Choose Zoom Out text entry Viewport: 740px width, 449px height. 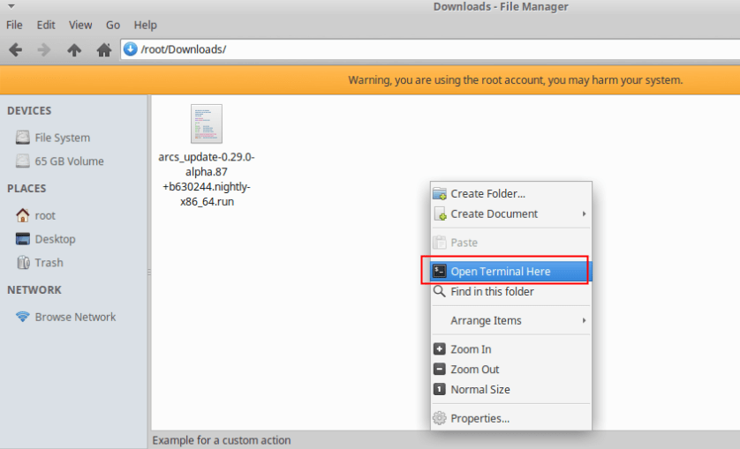click(474, 370)
